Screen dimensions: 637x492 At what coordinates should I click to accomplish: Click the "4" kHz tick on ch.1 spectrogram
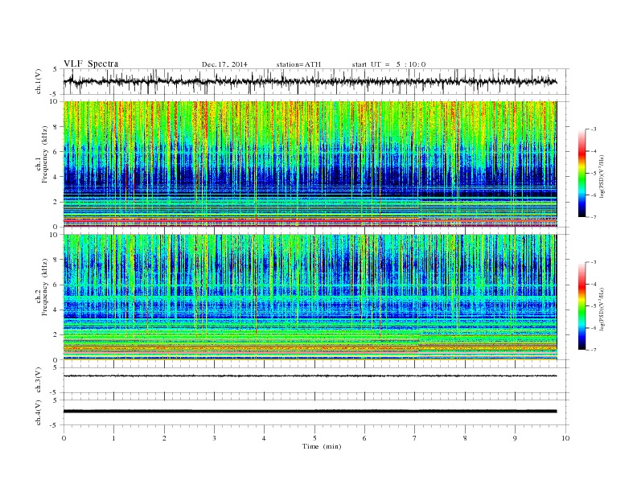(56, 177)
